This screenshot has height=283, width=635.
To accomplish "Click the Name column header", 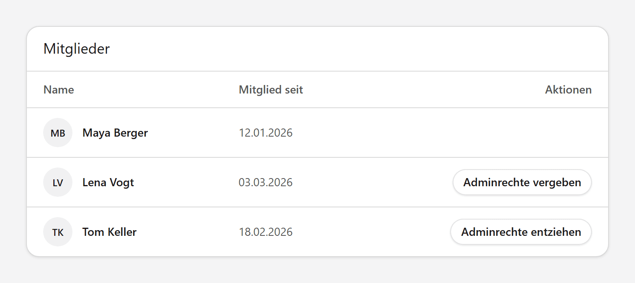I will pos(59,89).
